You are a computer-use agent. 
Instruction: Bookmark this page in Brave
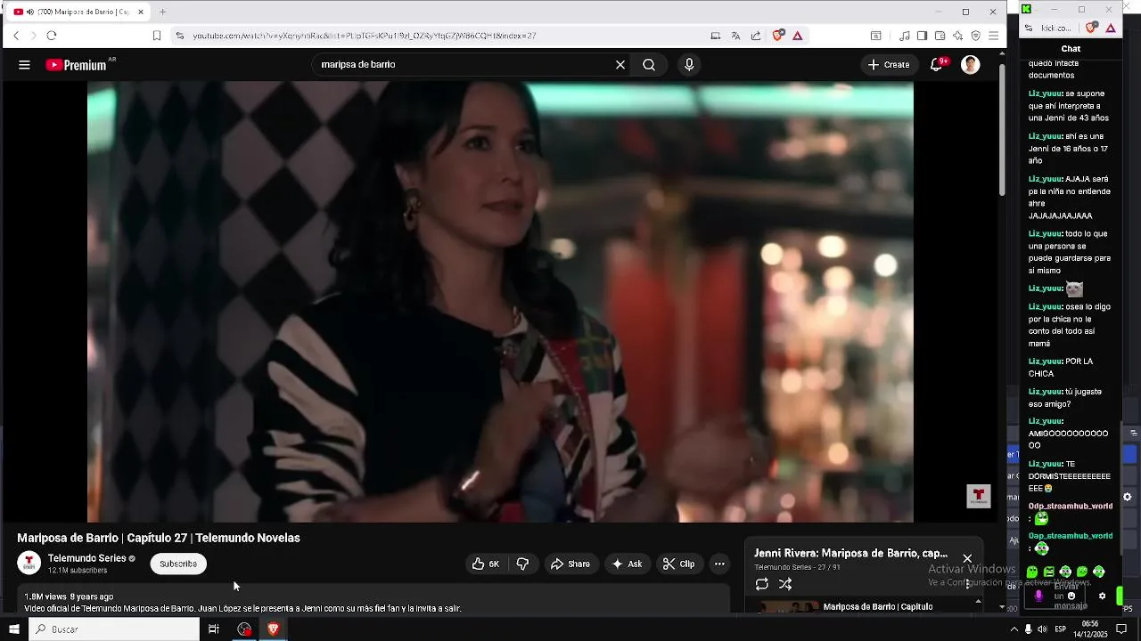pyautogui.click(x=157, y=36)
